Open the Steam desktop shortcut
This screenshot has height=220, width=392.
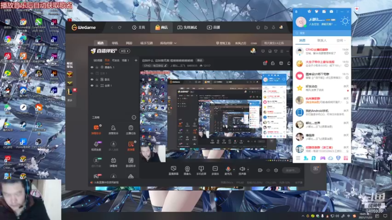click(x=23, y=127)
